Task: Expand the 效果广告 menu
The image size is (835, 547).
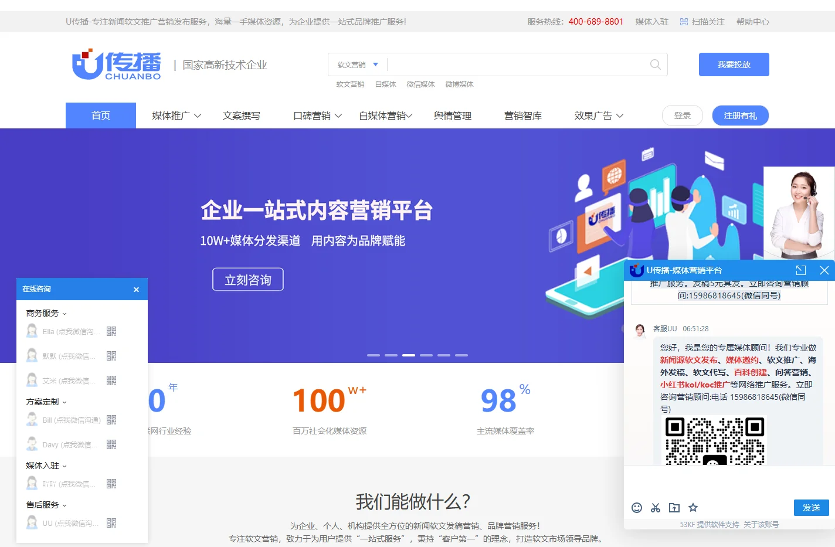Action: tap(599, 116)
